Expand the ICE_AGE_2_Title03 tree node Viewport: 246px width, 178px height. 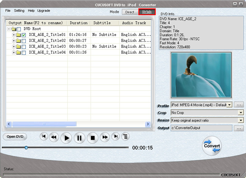point(14,46)
